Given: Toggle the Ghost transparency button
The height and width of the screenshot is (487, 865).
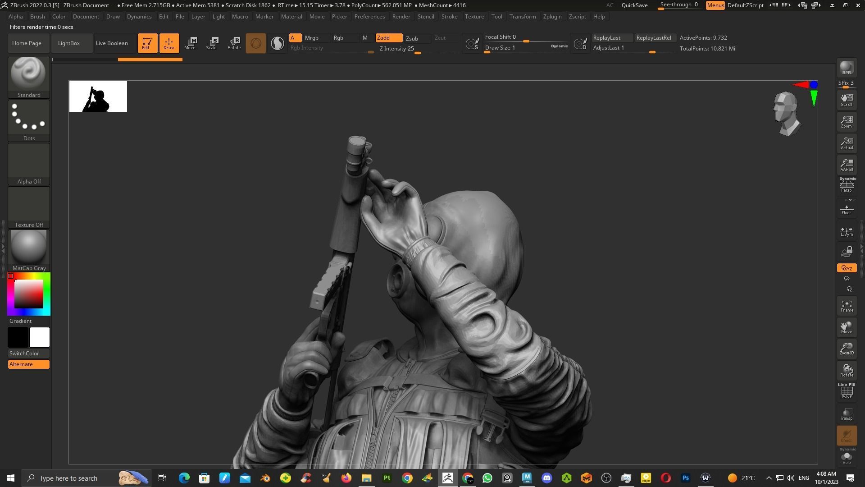Looking at the screenshot, I should [847, 436].
